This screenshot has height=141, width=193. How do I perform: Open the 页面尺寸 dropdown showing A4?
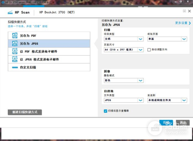(124, 50)
